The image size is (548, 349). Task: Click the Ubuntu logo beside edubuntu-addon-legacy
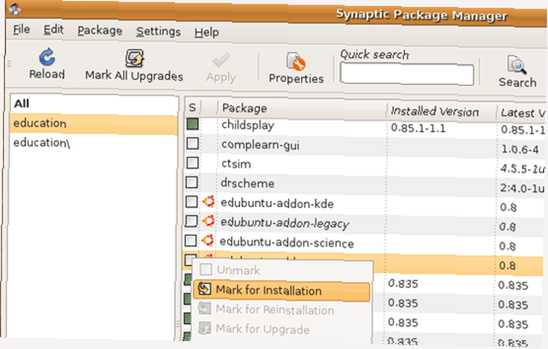coord(209,221)
